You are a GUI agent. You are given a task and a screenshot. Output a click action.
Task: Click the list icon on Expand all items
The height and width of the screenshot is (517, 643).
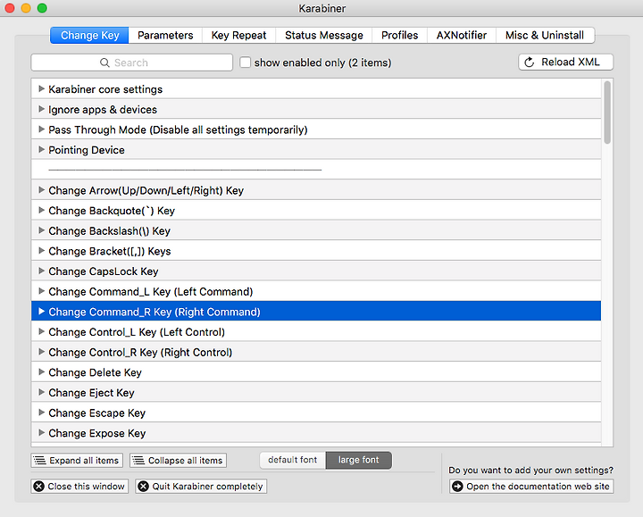point(39,461)
